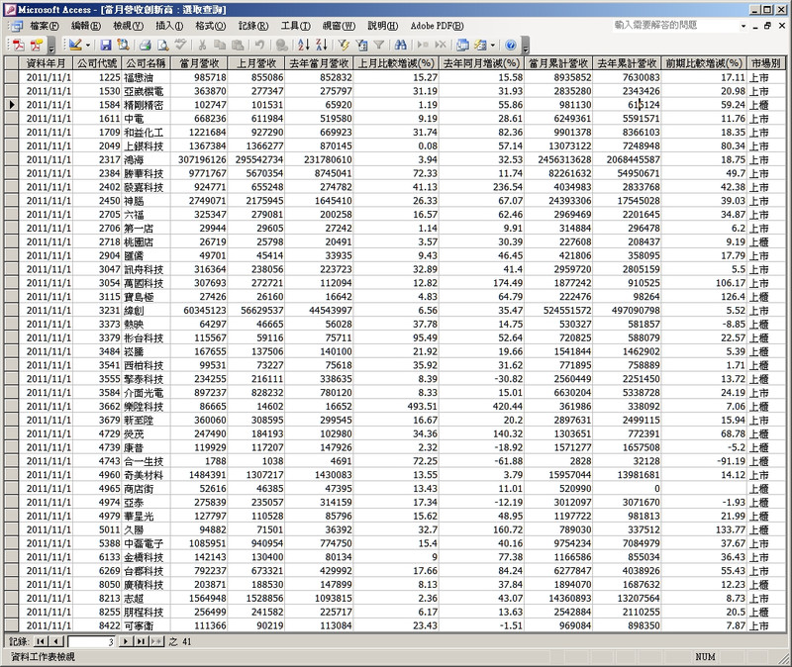Click cell 307196126 in 當月營收 column
This screenshot has height=667, width=792.
[199, 159]
